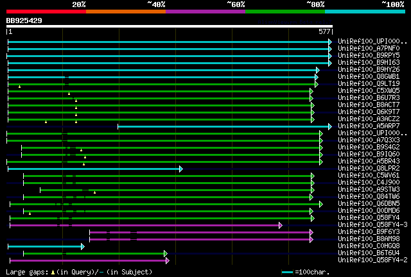Click the cyan ~100% identity legend segment

[365, 12]
